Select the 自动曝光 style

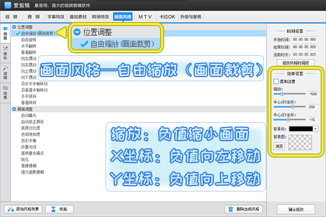pyautogui.click(x=28, y=115)
